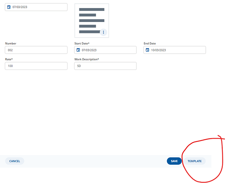Screen dimensions: 225x183
Task: Click into the End Date field
Action: 175,50
